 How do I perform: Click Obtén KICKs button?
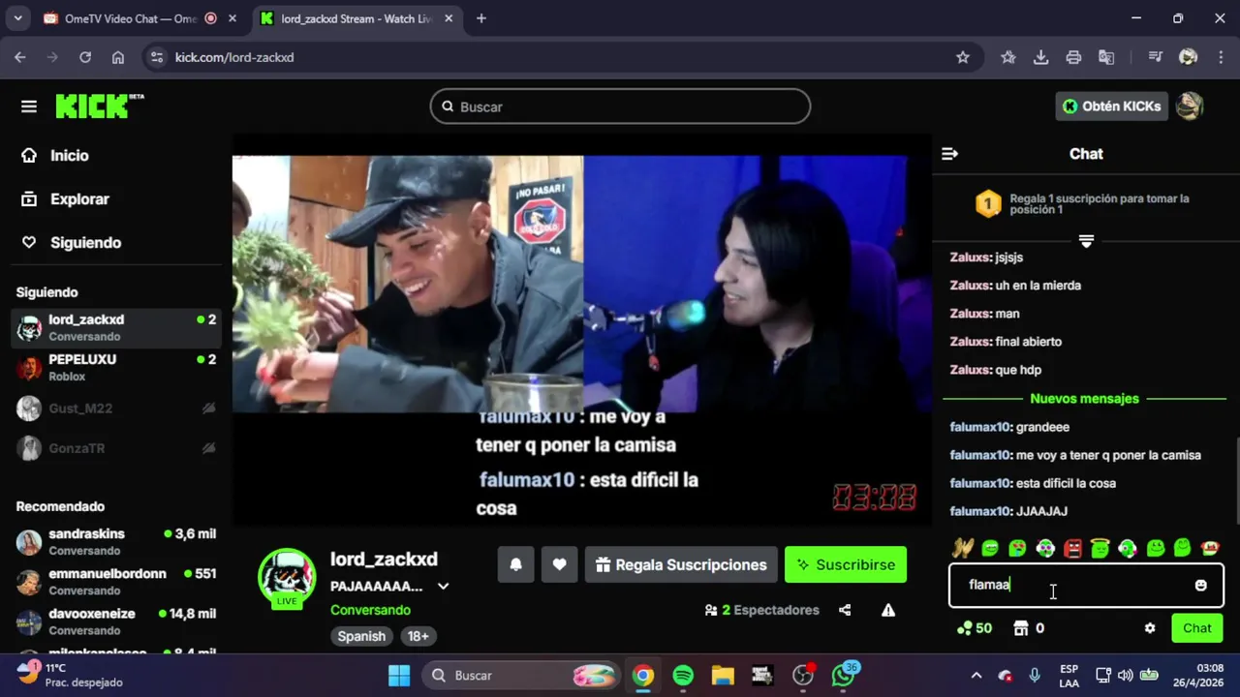pos(1111,106)
